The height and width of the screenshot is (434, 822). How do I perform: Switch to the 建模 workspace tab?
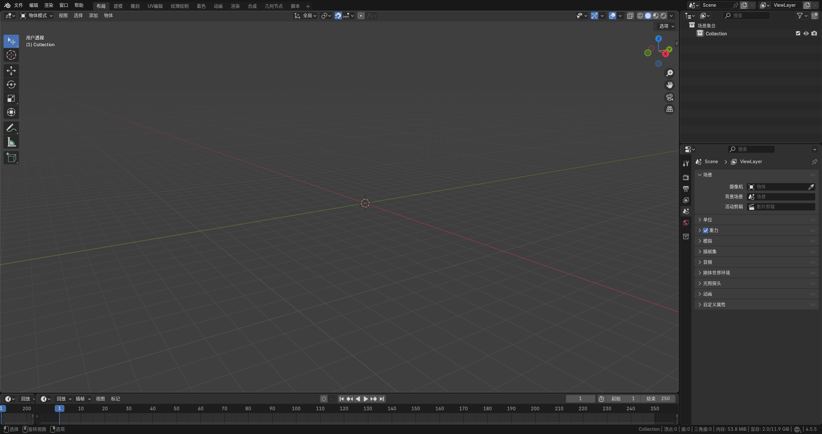tap(118, 6)
